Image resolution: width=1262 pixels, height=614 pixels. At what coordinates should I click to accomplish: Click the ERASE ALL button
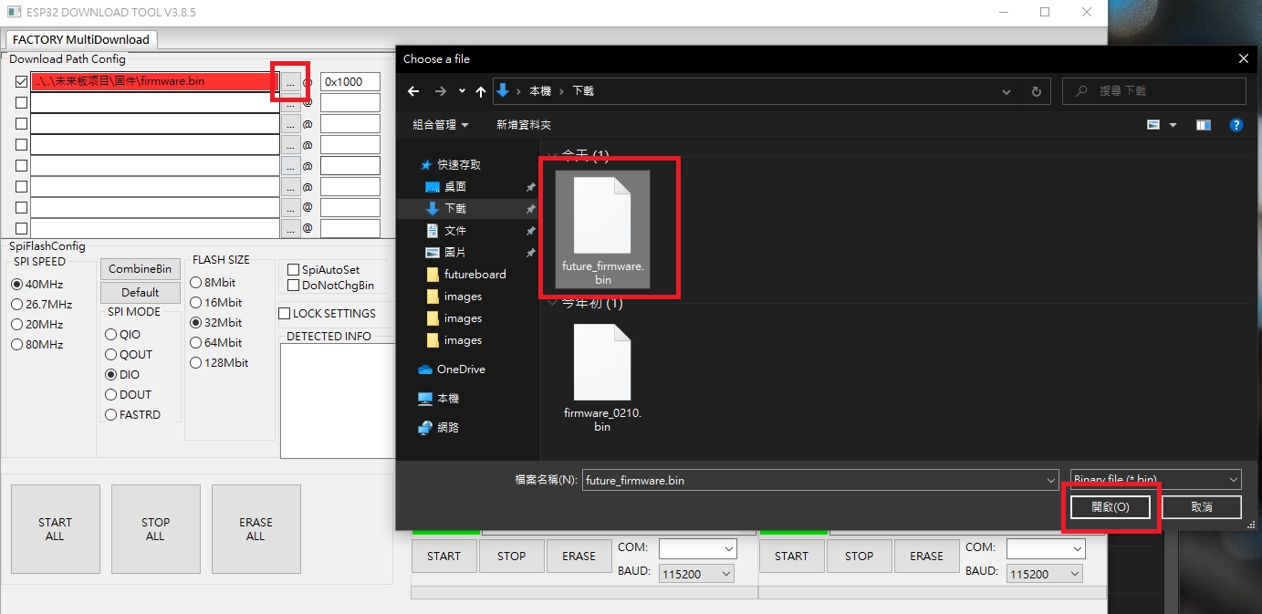(x=256, y=529)
